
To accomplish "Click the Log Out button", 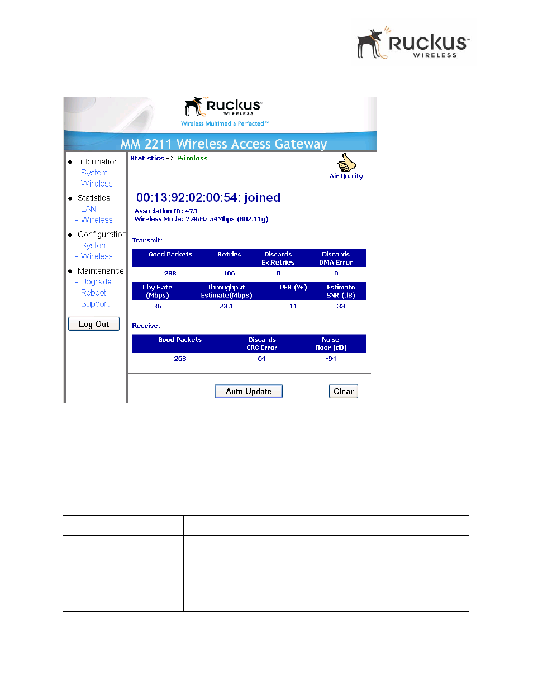I will (x=94, y=324).
